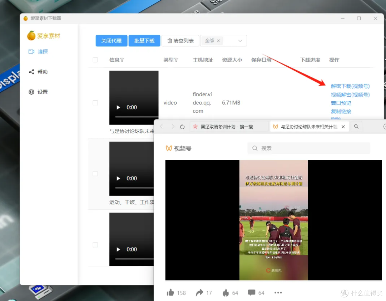Play the first video preview (与足协讨论)
Screen dimensions: 386x301
click(118, 107)
